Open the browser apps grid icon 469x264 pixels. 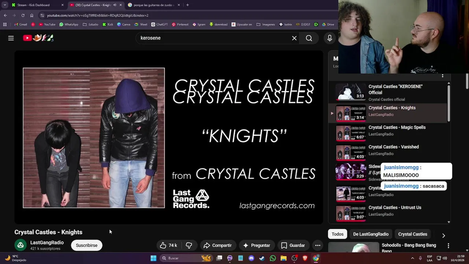pyautogui.click(x=5, y=25)
